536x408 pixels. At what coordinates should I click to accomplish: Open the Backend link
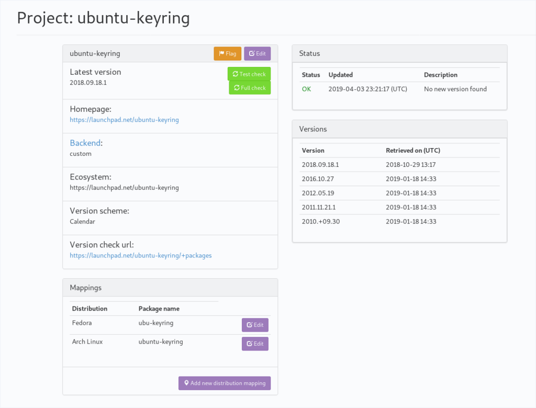(85, 143)
